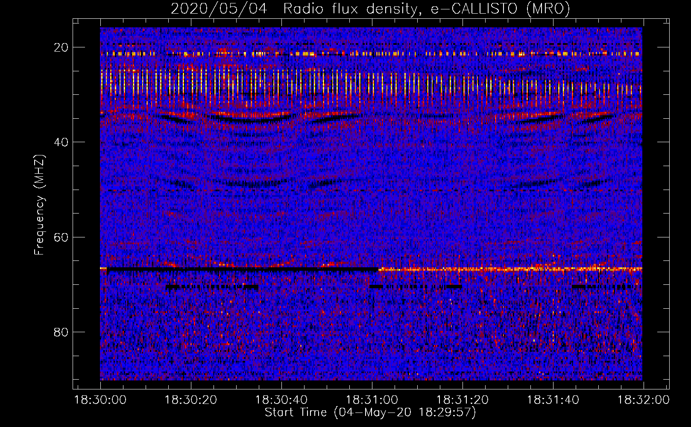
Task: Click the 40 MHz frequency tick label
Action: 61,142
